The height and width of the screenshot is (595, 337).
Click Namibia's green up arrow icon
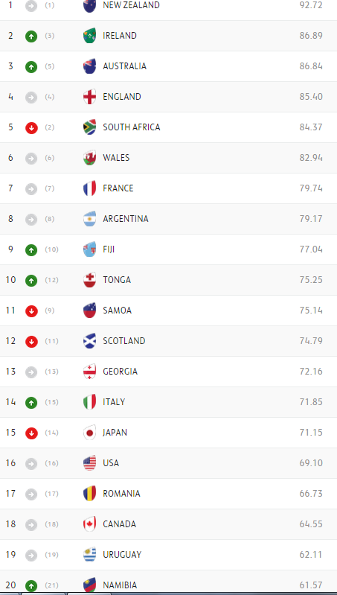tap(31, 586)
